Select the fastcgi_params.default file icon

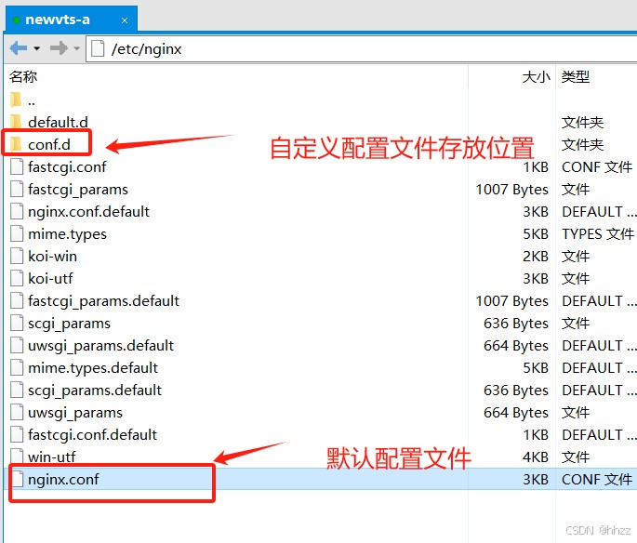[x=17, y=300]
